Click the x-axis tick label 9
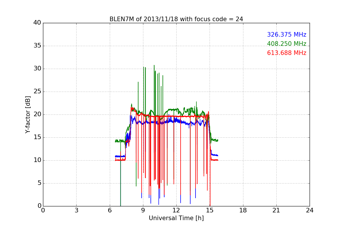This screenshot has height=229, width=344. pos(143,210)
